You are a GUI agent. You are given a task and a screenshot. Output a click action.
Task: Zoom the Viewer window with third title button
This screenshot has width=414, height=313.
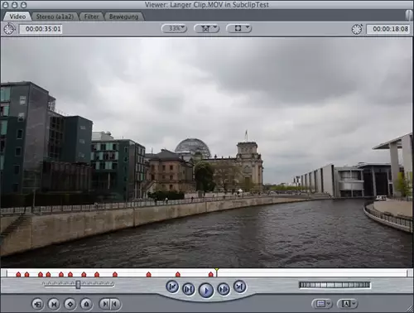pyautogui.click(x=23, y=5)
